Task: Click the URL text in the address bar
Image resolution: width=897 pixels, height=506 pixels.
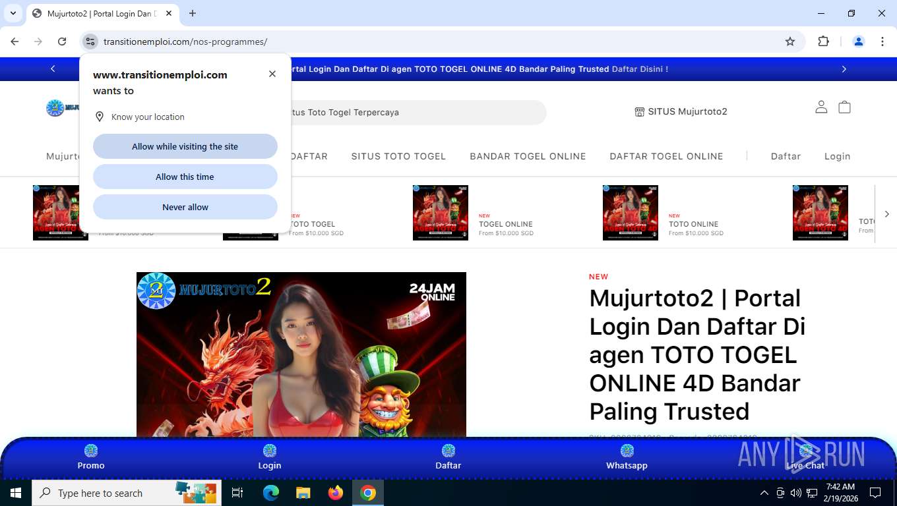Action: click(x=185, y=42)
